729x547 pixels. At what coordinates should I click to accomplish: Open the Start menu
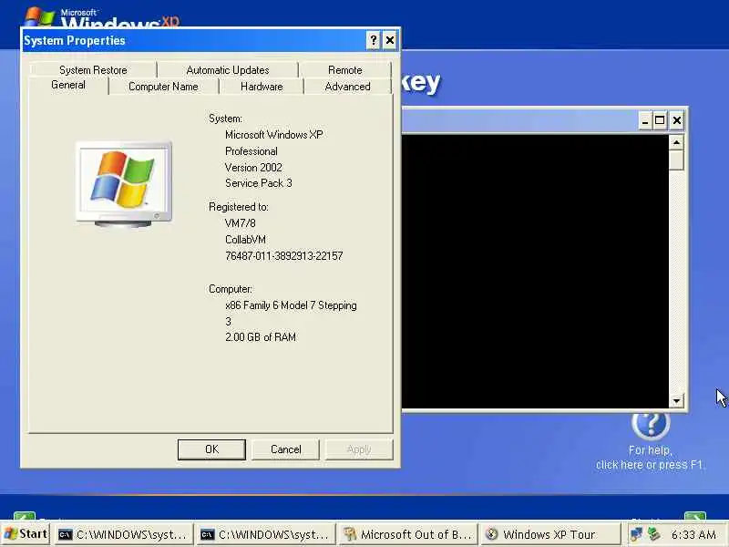click(26, 534)
